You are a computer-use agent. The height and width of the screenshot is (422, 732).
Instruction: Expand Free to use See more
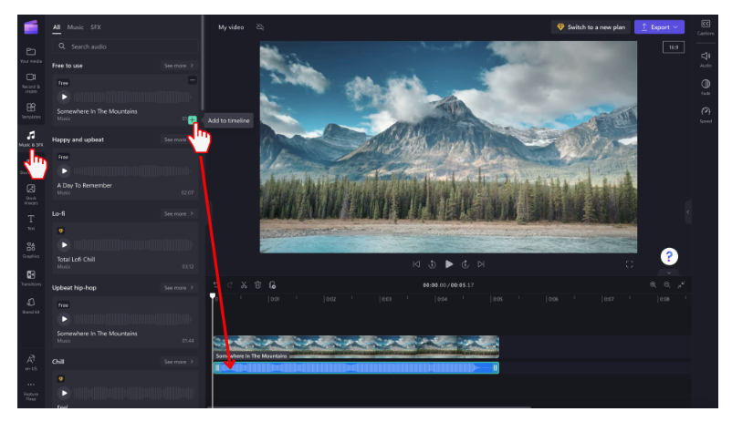click(x=178, y=66)
